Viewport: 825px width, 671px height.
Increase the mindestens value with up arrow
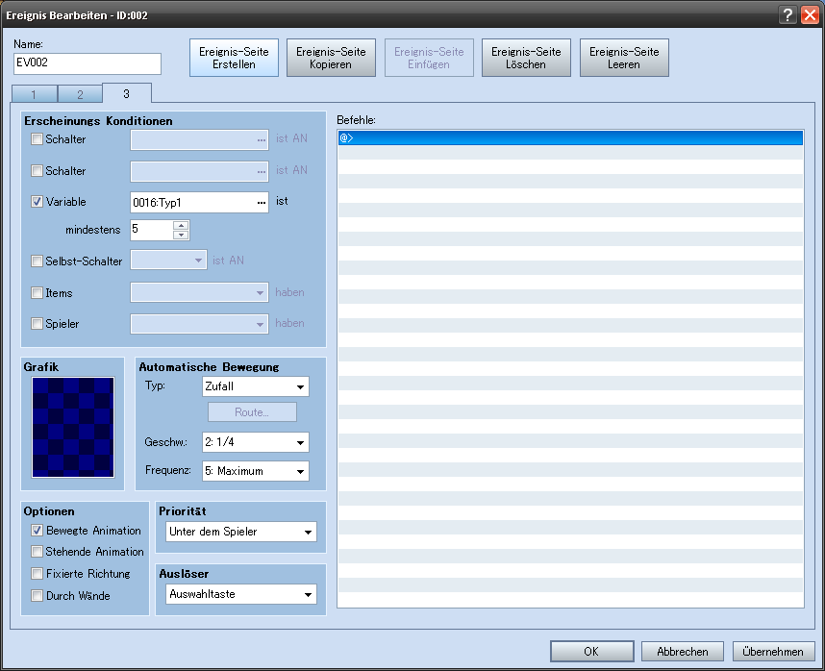pyautogui.click(x=180, y=225)
